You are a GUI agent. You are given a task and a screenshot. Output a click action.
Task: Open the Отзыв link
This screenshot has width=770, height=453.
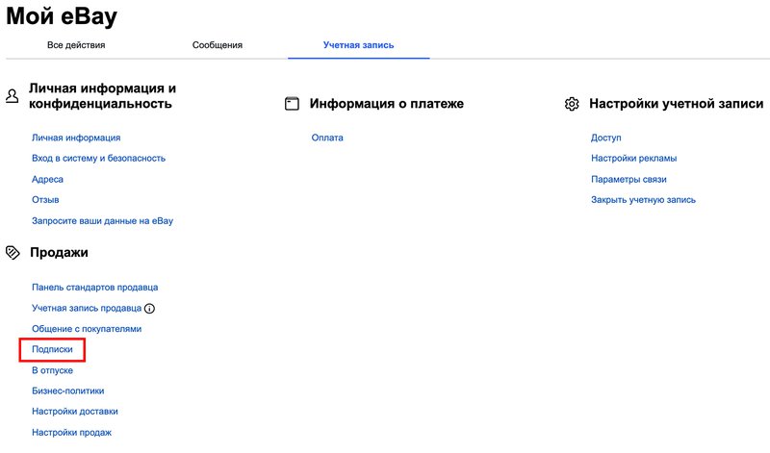45,200
